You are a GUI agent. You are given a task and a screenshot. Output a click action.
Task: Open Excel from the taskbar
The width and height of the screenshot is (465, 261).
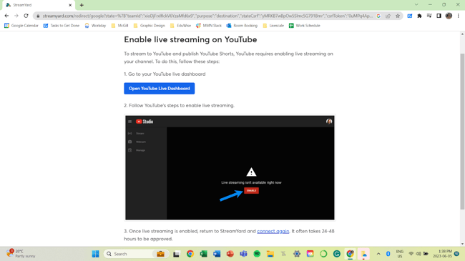(x=203, y=254)
